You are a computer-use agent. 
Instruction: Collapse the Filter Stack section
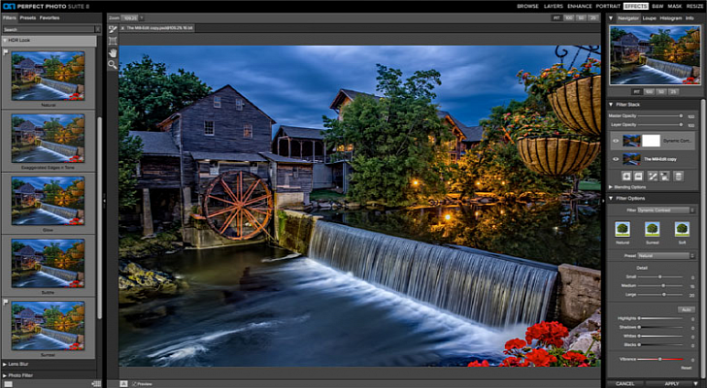611,105
